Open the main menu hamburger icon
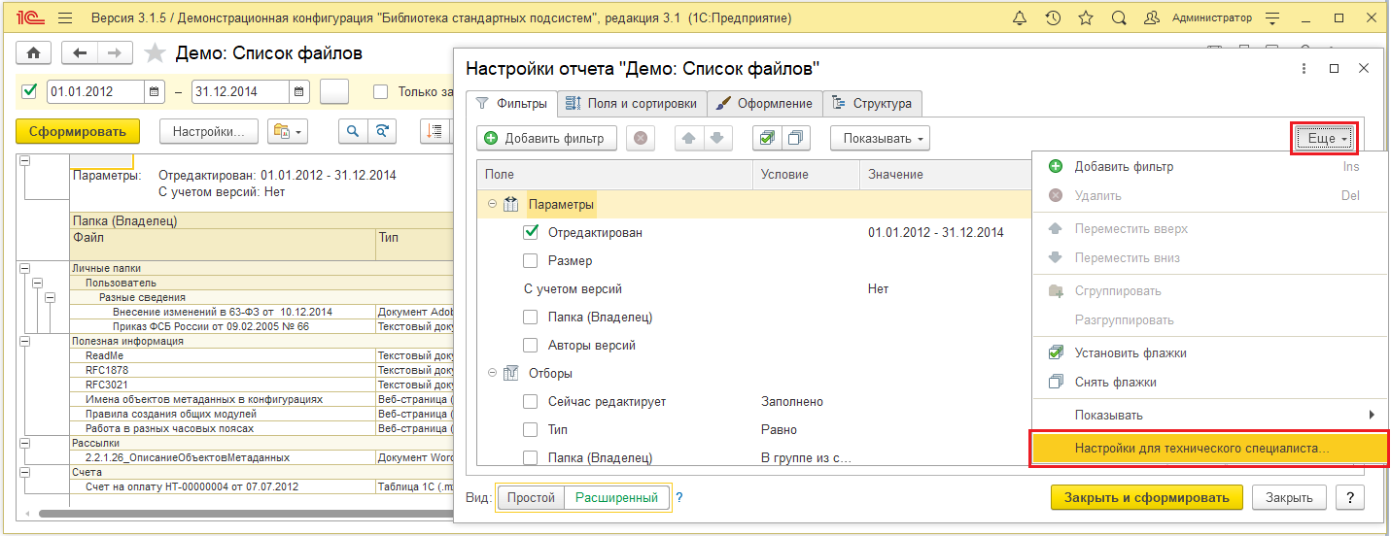Screen dimensions: 1391x536 (65, 18)
